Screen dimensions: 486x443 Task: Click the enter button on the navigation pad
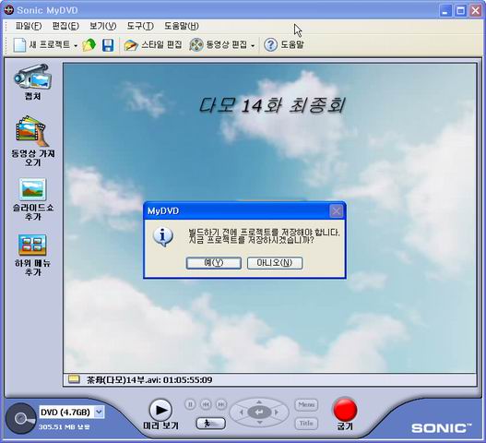click(259, 413)
